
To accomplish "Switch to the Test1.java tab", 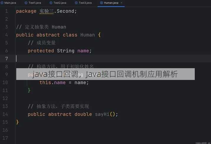I will [33, 3].
